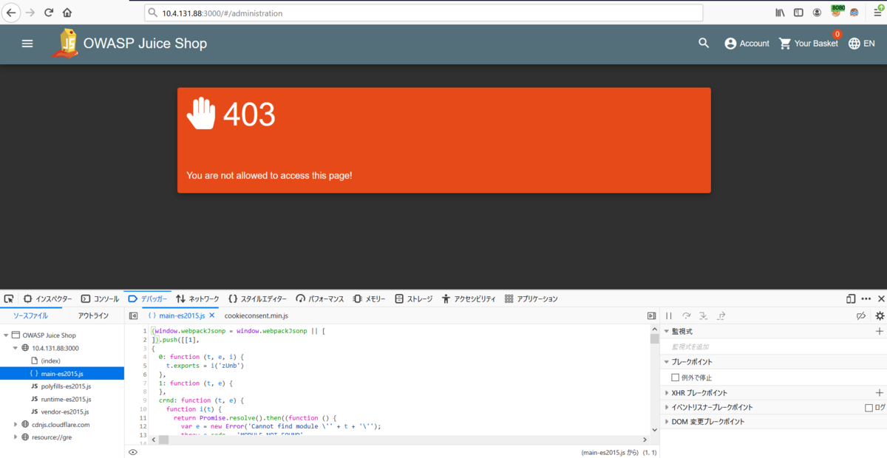Open the EN language selector
The image size is (887, 458).
point(861,44)
